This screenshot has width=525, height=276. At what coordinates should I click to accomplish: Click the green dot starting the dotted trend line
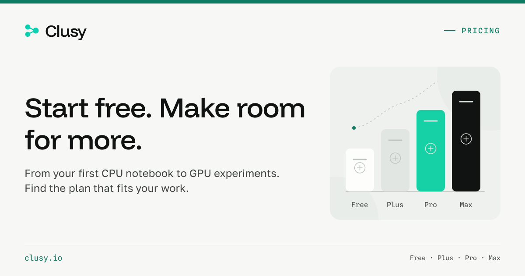click(354, 128)
